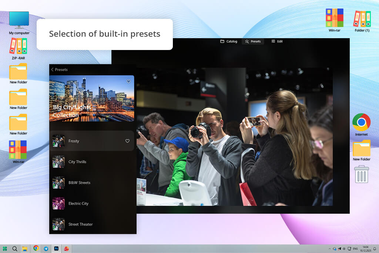Open the notifications bell
Image resolution: width=379 pixels, height=253 pixels.
click(x=375, y=249)
